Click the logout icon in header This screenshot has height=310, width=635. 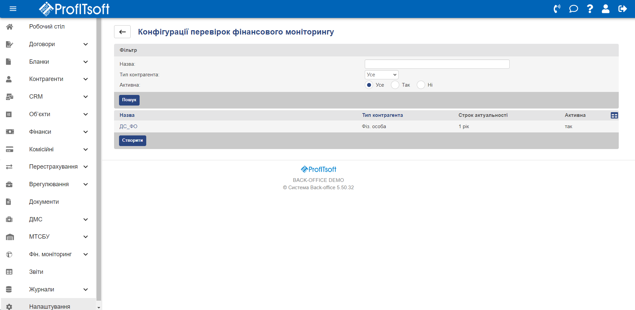[x=622, y=9]
